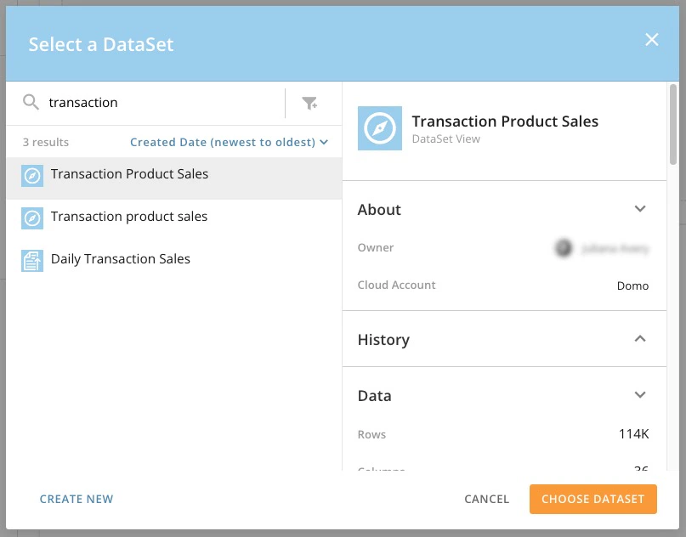The width and height of the screenshot is (686, 537).
Task: Click the CANCEL button
Action: coord(486,499)
